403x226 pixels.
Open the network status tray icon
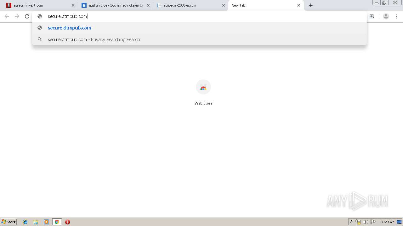358,222
